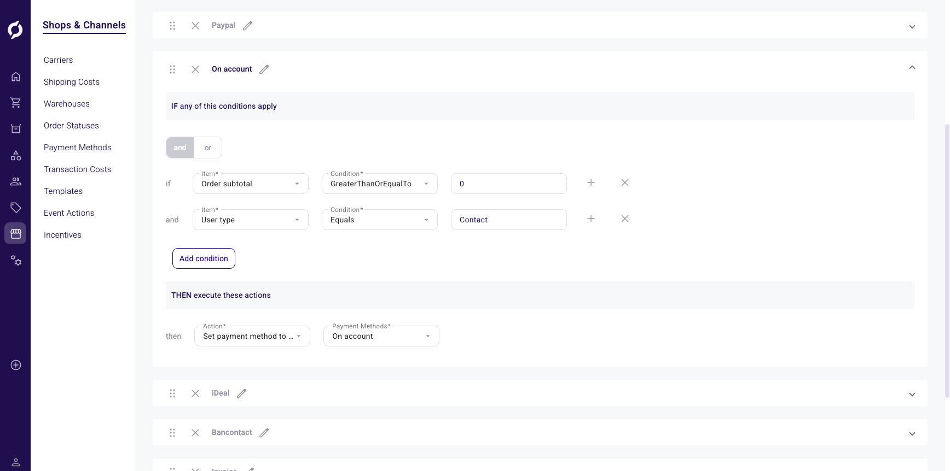The width and height of the screenshot is (950, 471).
Task: Click the Add condition button
Action: point(204,258)
